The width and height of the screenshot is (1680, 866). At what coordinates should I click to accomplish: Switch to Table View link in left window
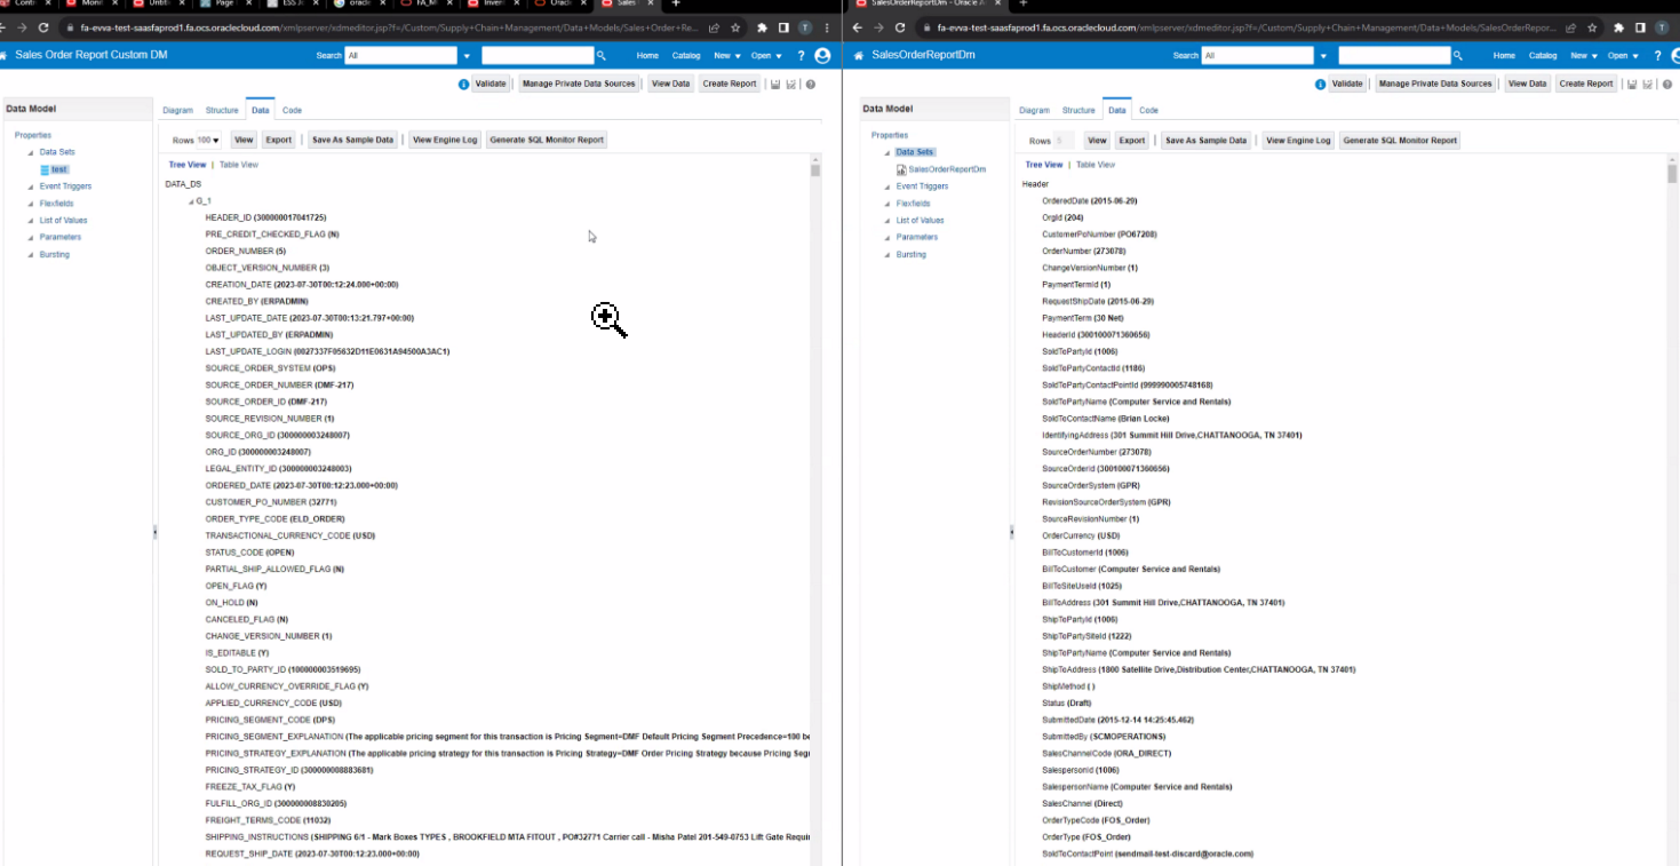click(x=239, y=164)
